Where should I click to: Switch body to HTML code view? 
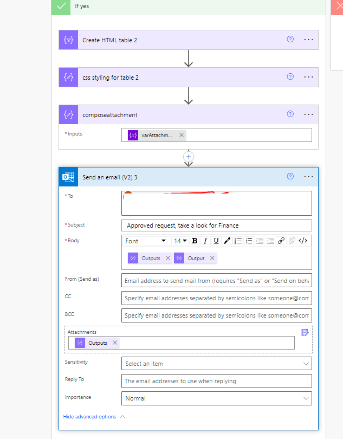[303, 241]
